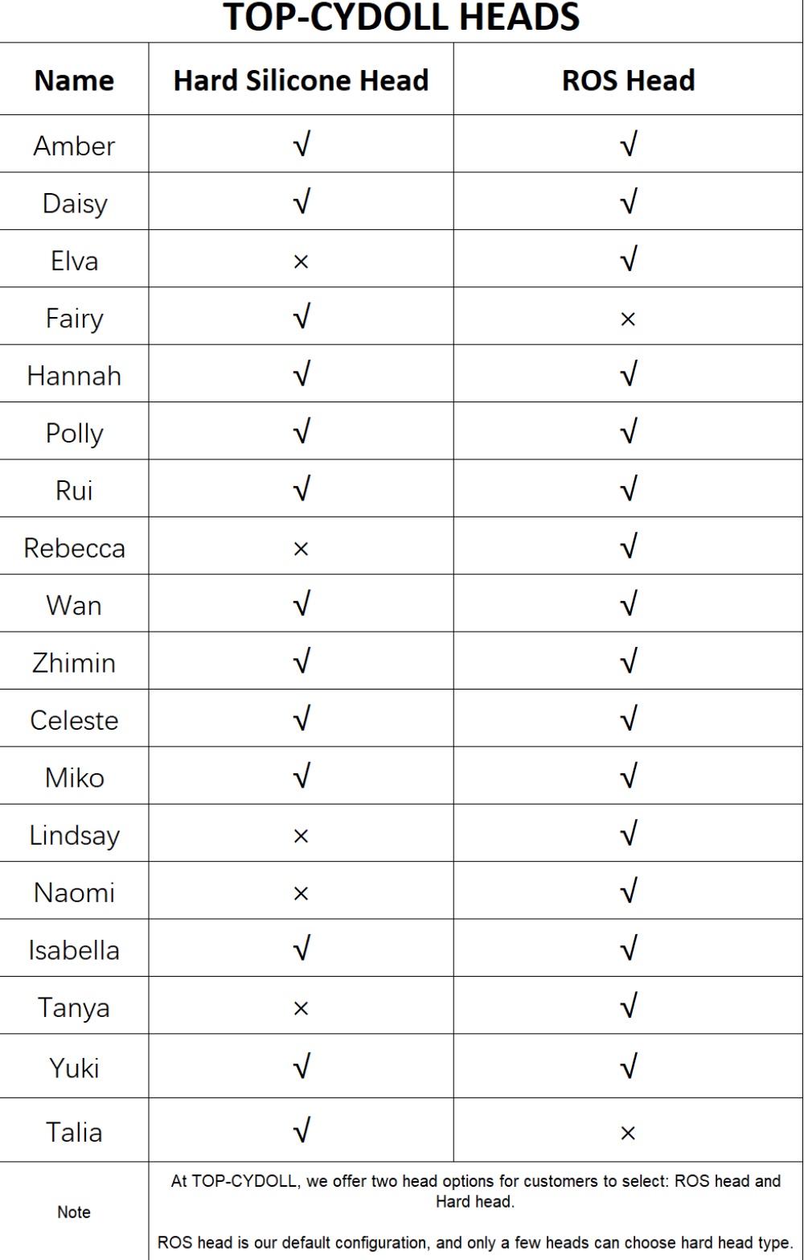Image resolution: width=804 pixels, height=1260 pixels.
Task: Select the Name column header
Action: tap(74, 80)
